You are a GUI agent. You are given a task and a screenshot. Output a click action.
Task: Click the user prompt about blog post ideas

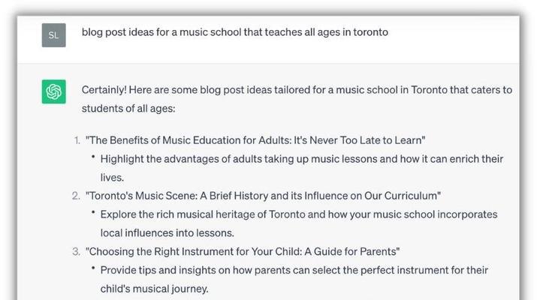coord(235,32)
